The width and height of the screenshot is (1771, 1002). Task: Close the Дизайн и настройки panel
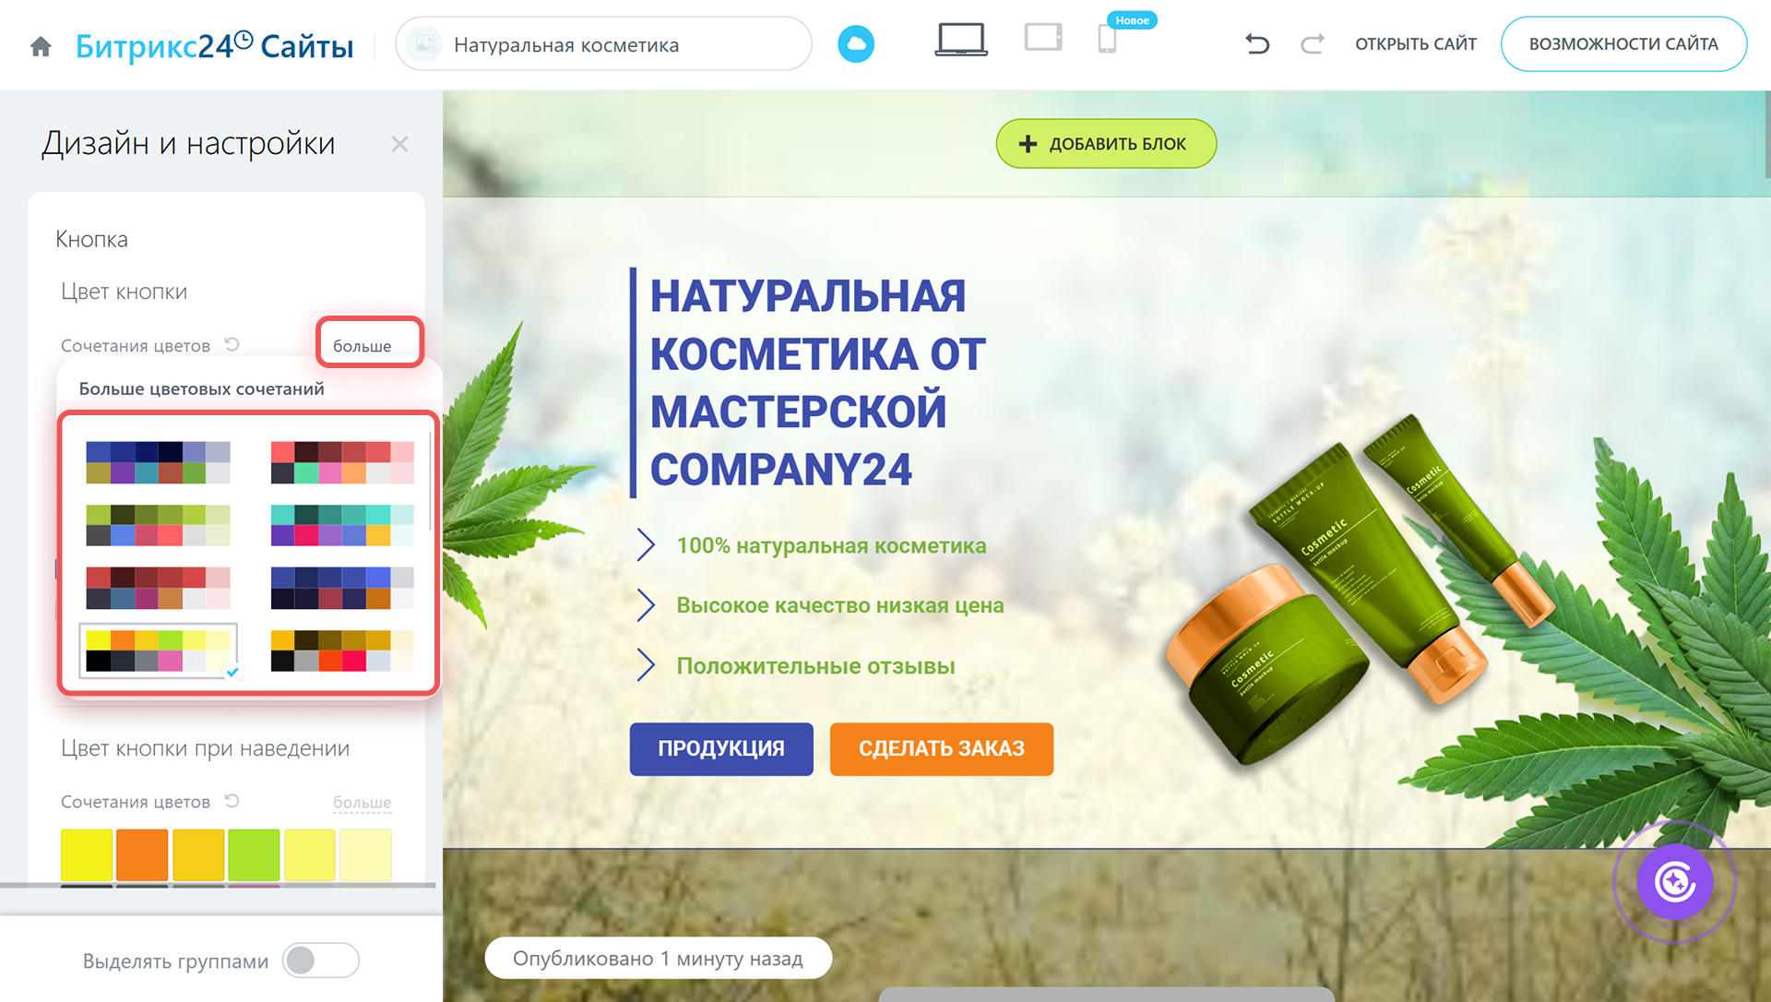399,144
